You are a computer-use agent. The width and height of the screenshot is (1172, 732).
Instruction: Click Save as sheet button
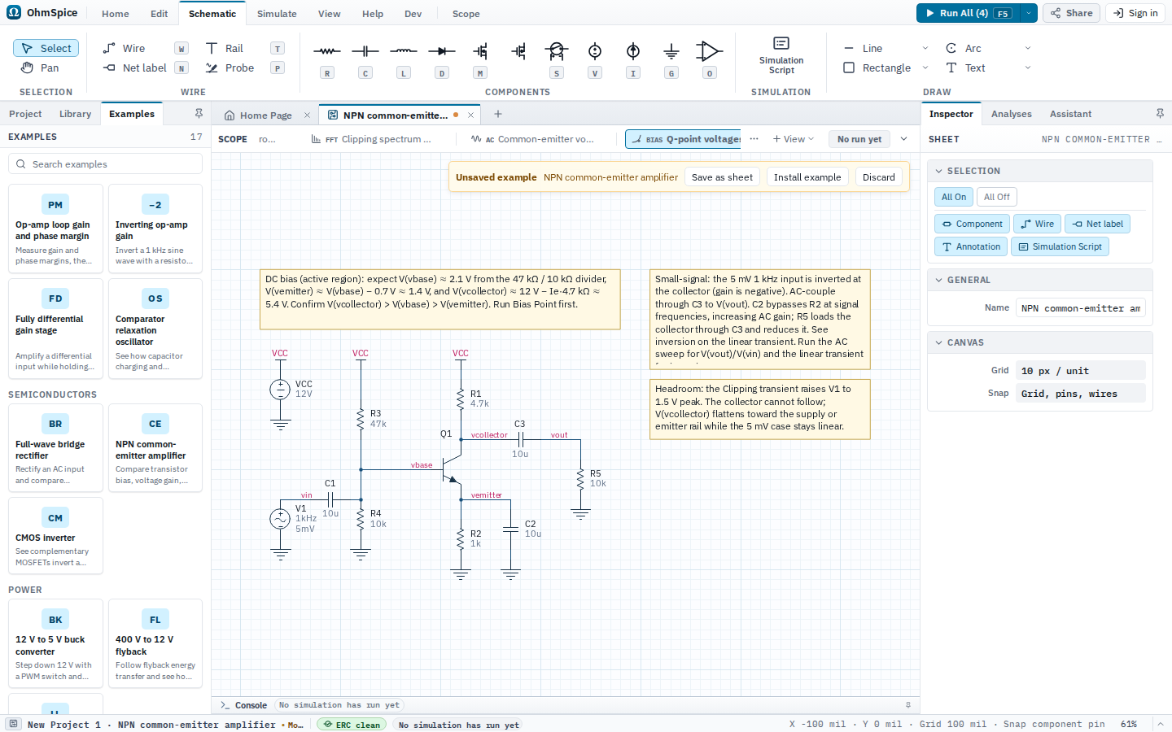(722, 177)
